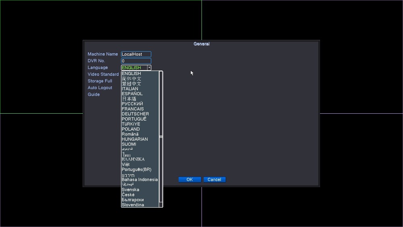Confirm settings with the OK button
403x227 pixels.
[190, 179]
